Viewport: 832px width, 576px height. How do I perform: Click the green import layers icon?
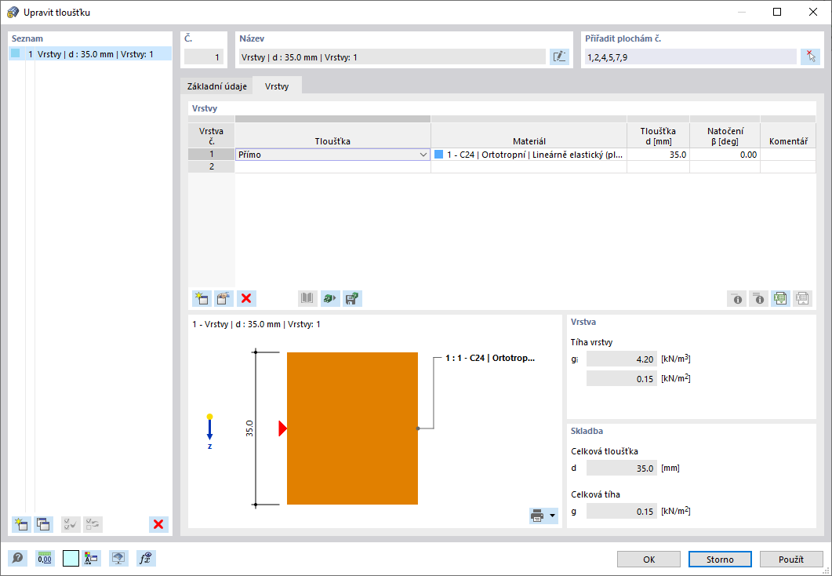330,298
